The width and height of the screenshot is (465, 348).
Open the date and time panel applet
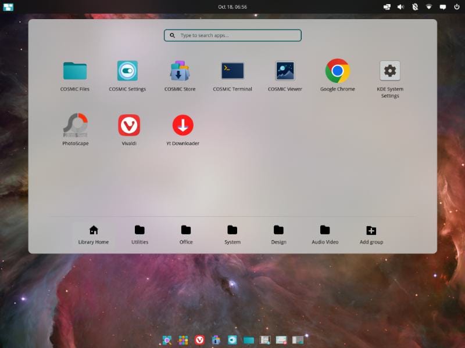click(233, 7)
